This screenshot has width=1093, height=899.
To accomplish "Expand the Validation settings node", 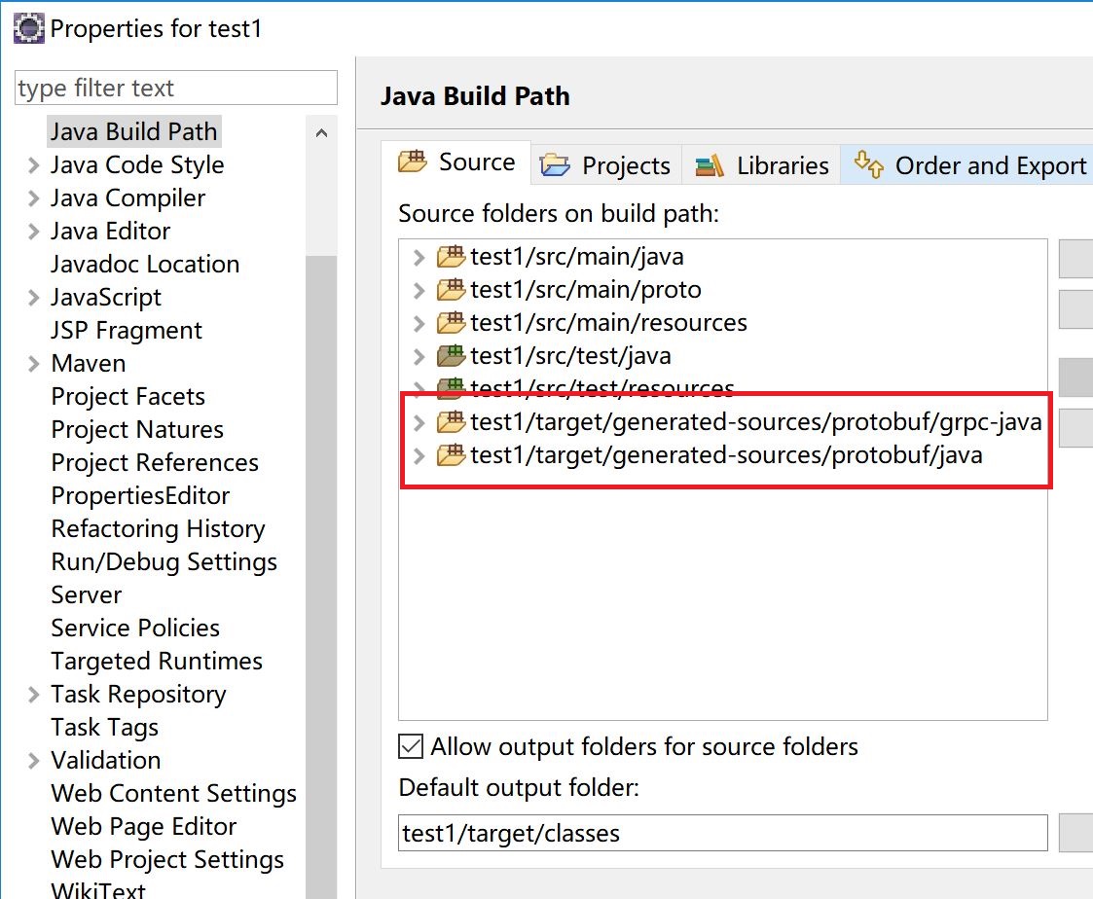I will [34, 761].
